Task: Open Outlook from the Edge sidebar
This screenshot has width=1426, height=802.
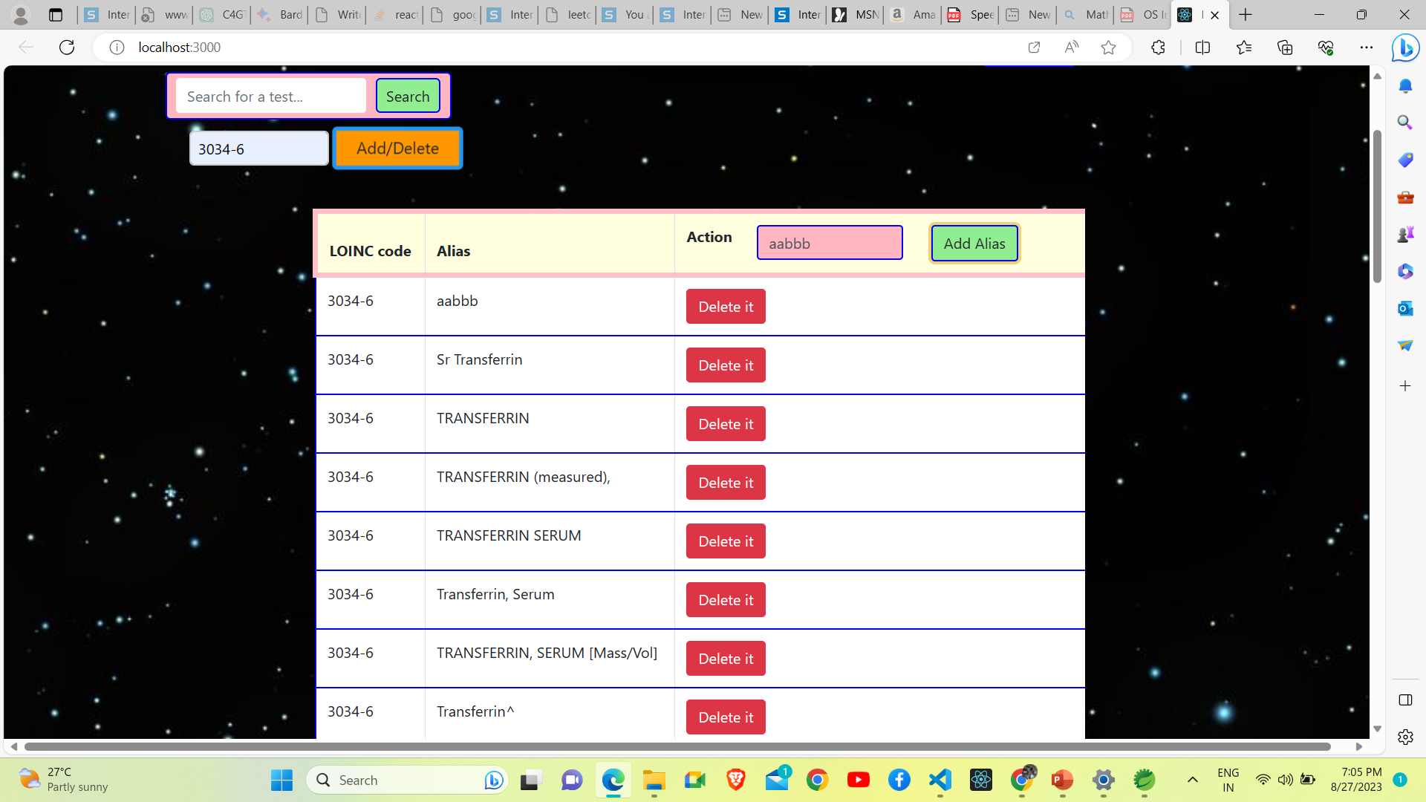Action: [x=1406, y=308]
